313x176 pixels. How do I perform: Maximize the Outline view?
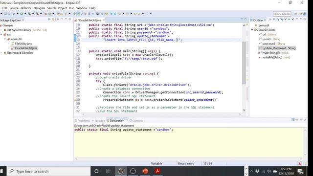click(x=305, y=20)
